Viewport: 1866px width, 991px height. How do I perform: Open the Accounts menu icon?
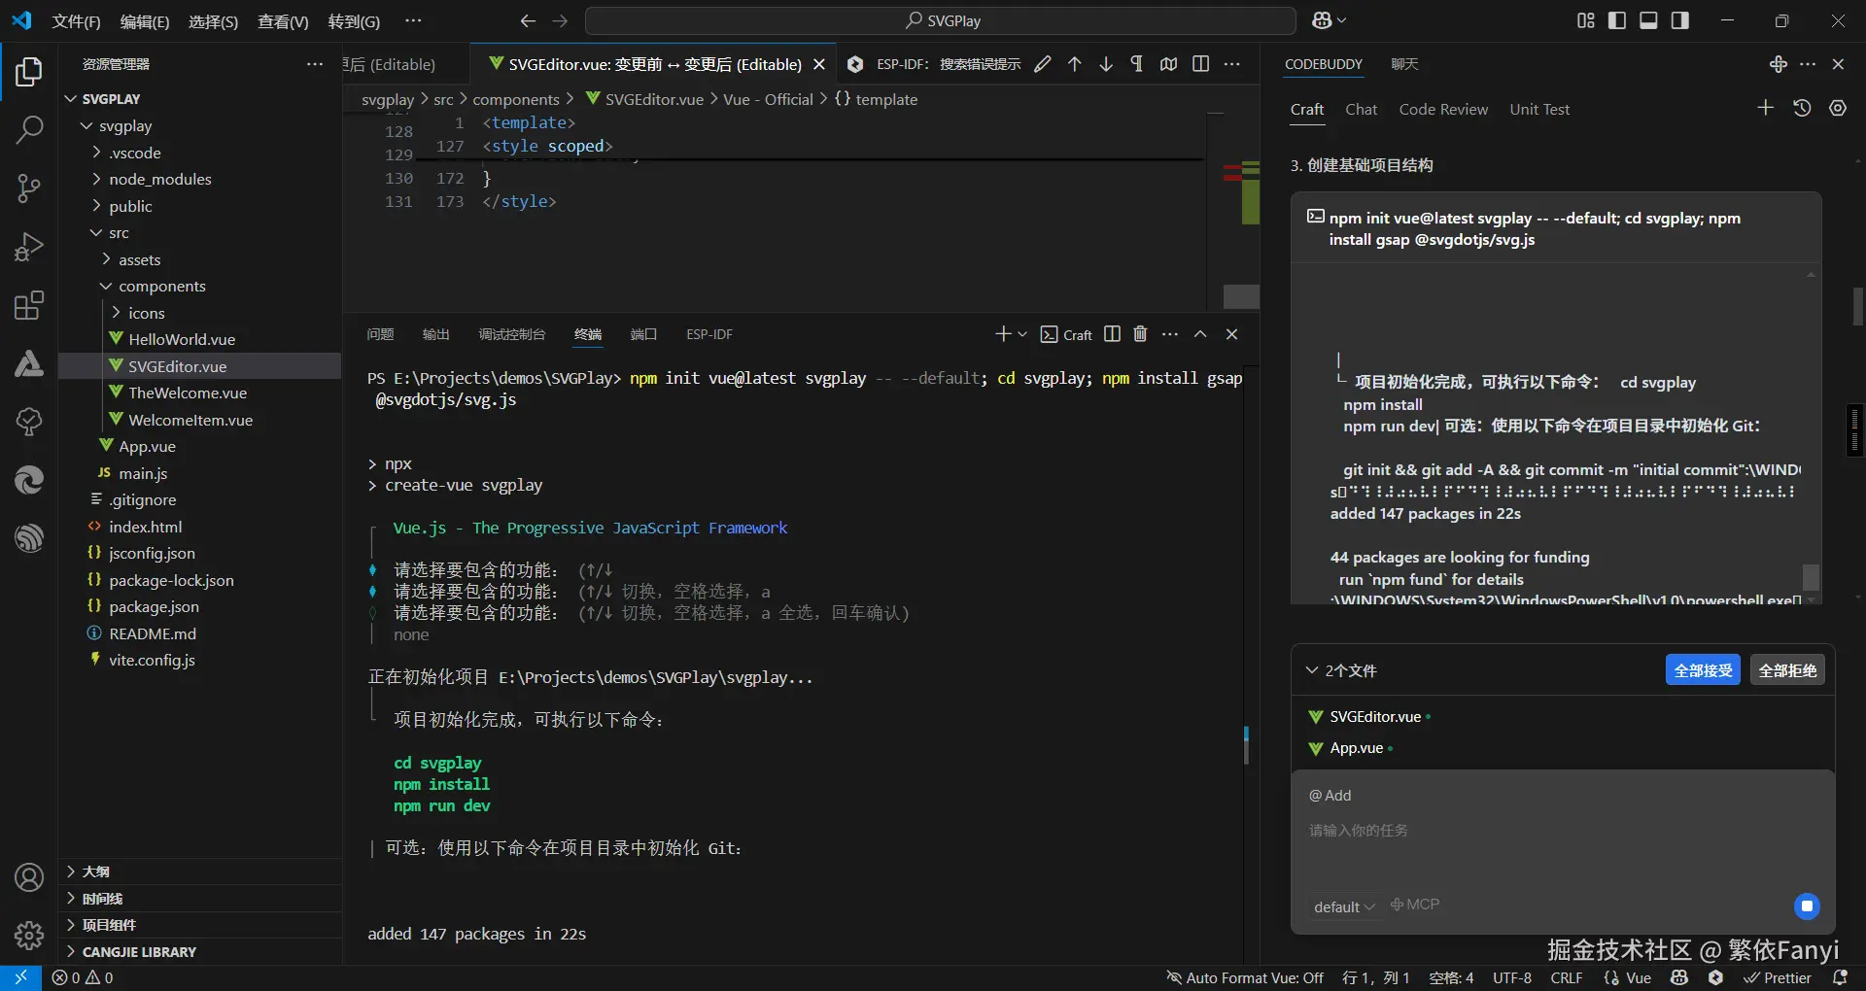(29, 877)
